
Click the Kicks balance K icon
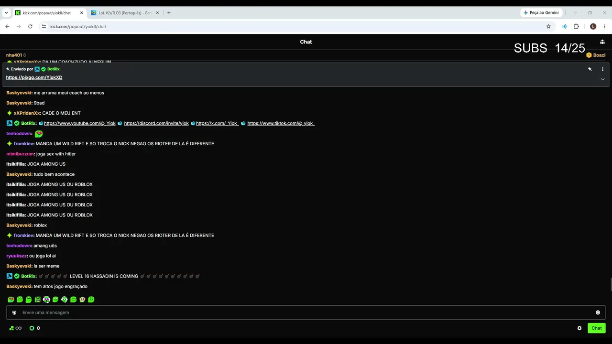coord(32,328)
